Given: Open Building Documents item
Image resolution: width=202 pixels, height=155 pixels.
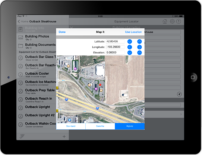Looking at the screenshot, I should point(36,46).
